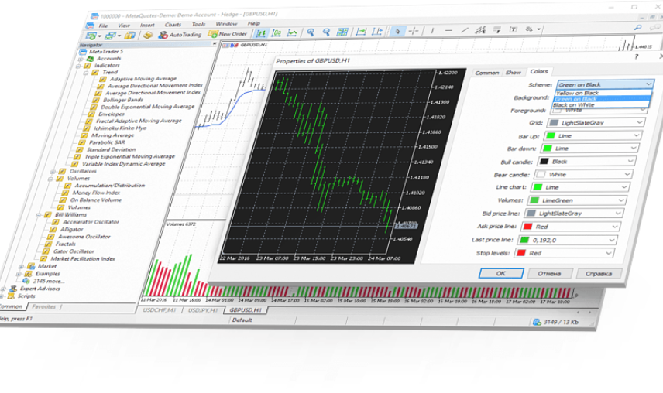
Task: Select the arrow cursor tool
Action: tap(397, 31)
